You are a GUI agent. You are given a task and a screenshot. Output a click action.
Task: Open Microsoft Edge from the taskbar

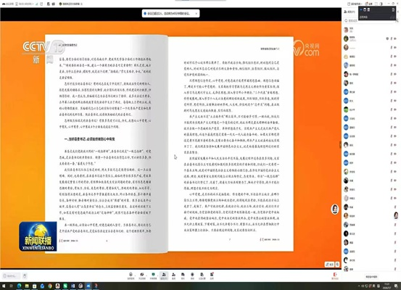coord(19,286)
